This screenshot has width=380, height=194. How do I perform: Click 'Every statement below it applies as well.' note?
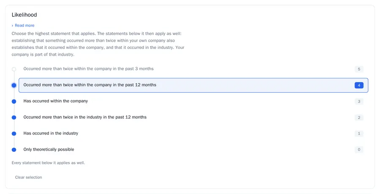(48, 163)
